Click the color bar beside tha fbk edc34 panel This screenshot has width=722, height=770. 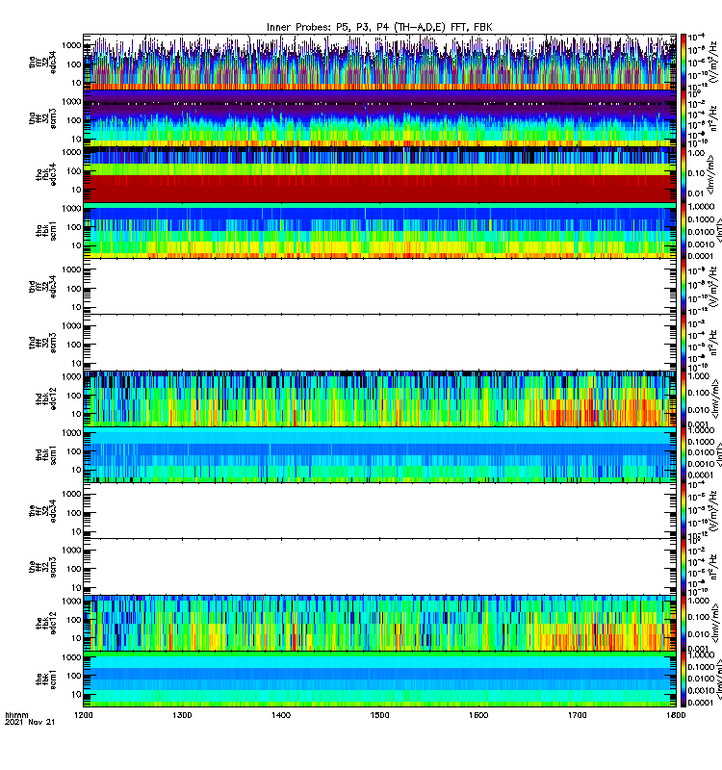pos(683,174)
